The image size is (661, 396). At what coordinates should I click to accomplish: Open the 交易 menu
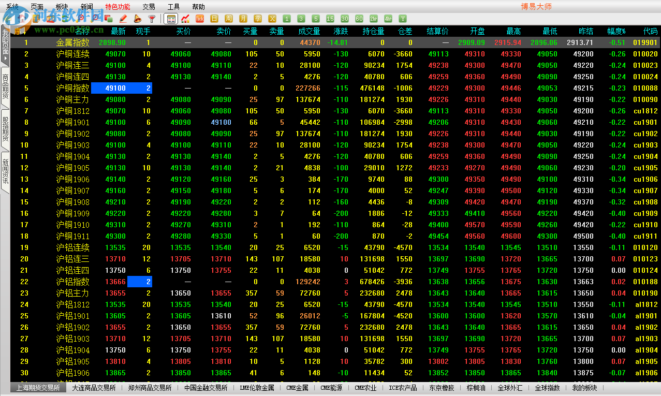click(x=149, y=7)
